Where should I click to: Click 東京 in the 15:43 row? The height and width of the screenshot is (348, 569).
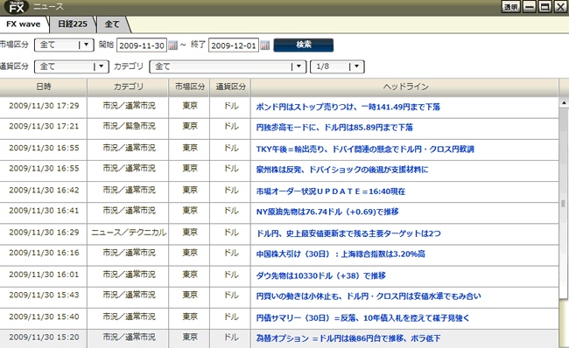coord(190,295)
